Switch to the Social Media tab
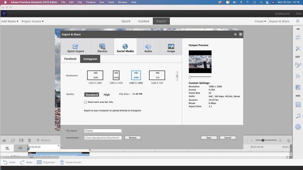Viewport: 303px width, 170px height. [x=125, y=47]
